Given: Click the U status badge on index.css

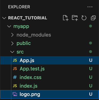Looking at the screenshot, I should point(91,77).
